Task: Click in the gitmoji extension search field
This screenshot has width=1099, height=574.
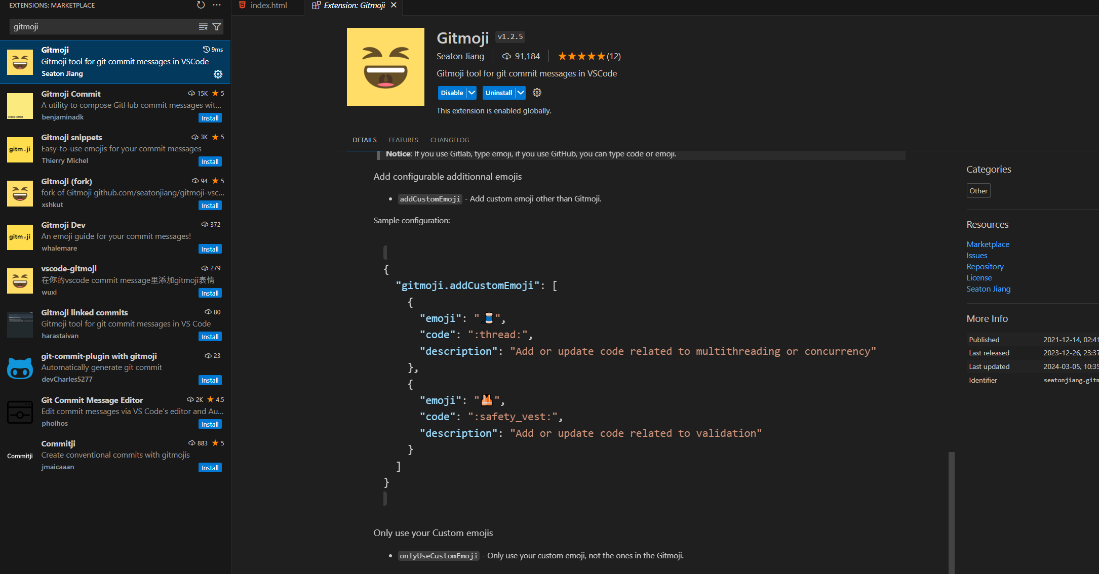Action: tap(101, 27)
